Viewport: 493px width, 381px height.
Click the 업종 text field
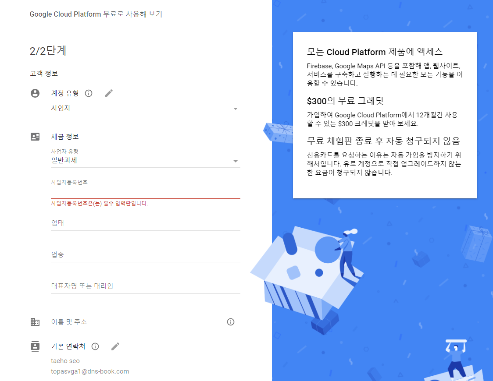(x=146, y=254)
